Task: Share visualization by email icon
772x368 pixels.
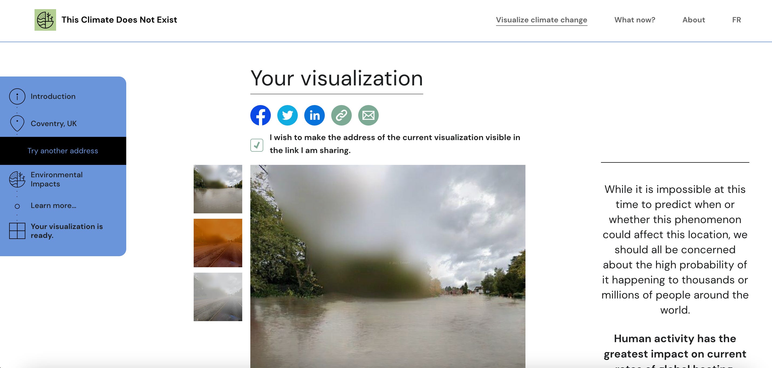Action: point(368,115)
